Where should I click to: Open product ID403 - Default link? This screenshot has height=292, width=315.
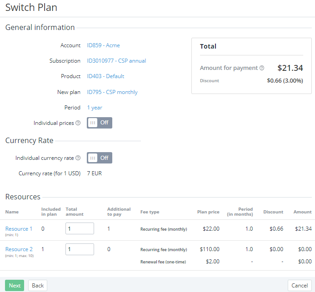click(105, 76)
